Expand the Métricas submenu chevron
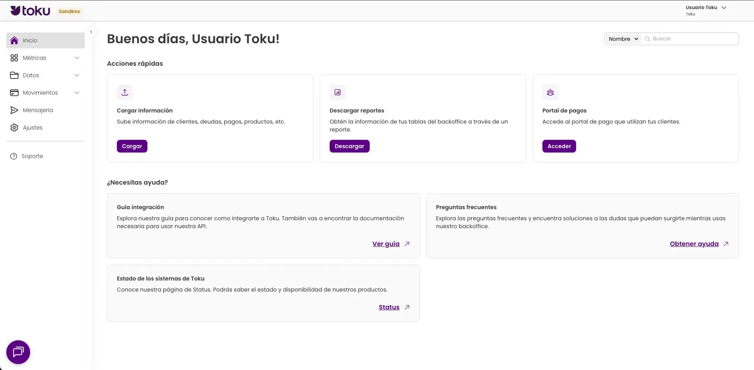This screenshot has height=370, width=754. pyautogui.click(x=77, y=58)
